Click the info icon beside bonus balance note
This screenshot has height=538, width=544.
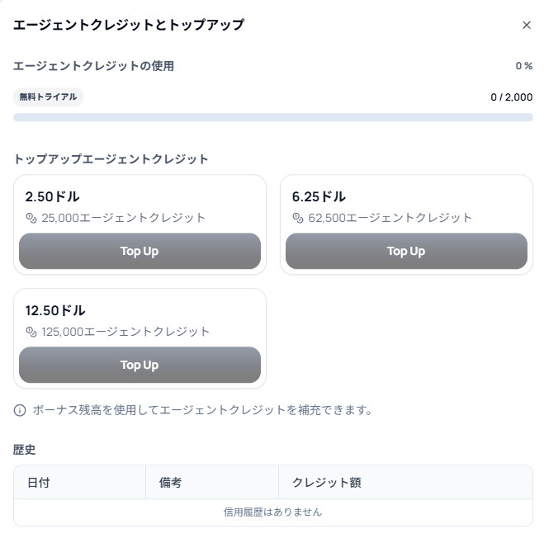[x=20, y=410]
